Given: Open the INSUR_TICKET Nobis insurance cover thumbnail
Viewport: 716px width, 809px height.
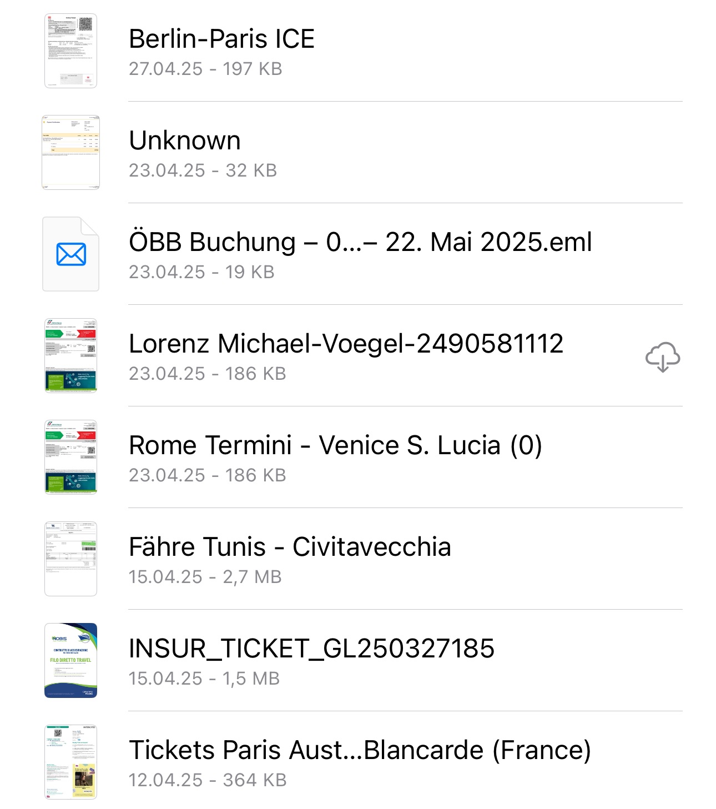Looking at the screenshot, I should pyautogui.click(x=71, y=661).
